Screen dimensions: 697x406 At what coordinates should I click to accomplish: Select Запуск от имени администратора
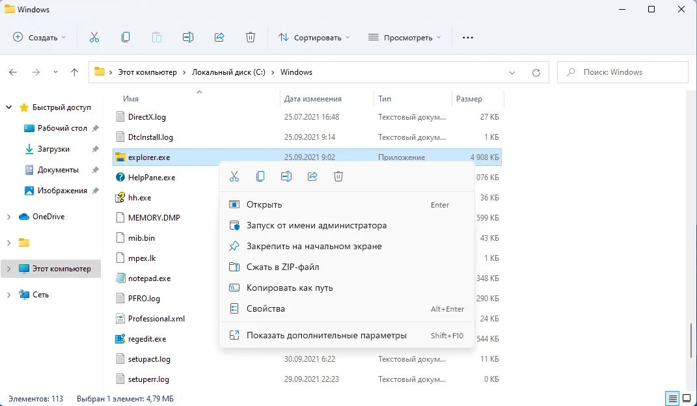316,226
